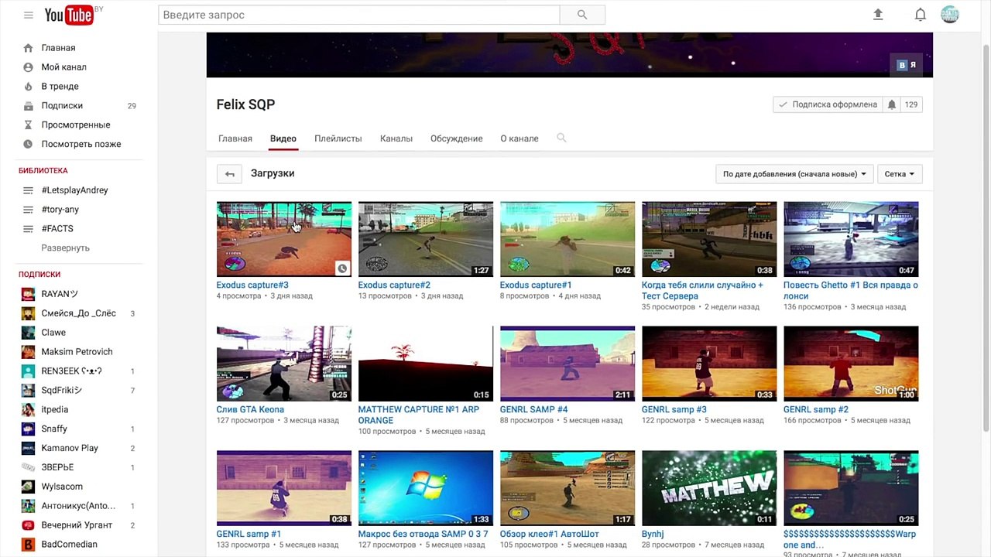Open GENRL samp #3 title link
Image resolution: width=991 pixels, height=557 pixels.
674,409
